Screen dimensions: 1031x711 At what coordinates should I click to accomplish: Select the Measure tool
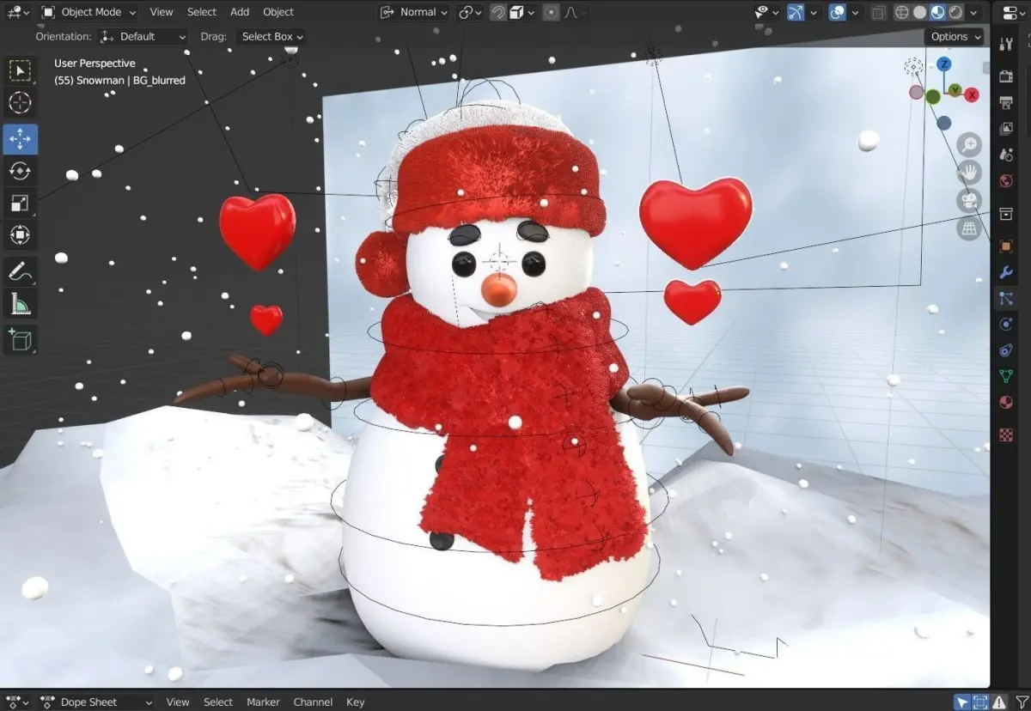pyautogui.click(x=20, y=303)
